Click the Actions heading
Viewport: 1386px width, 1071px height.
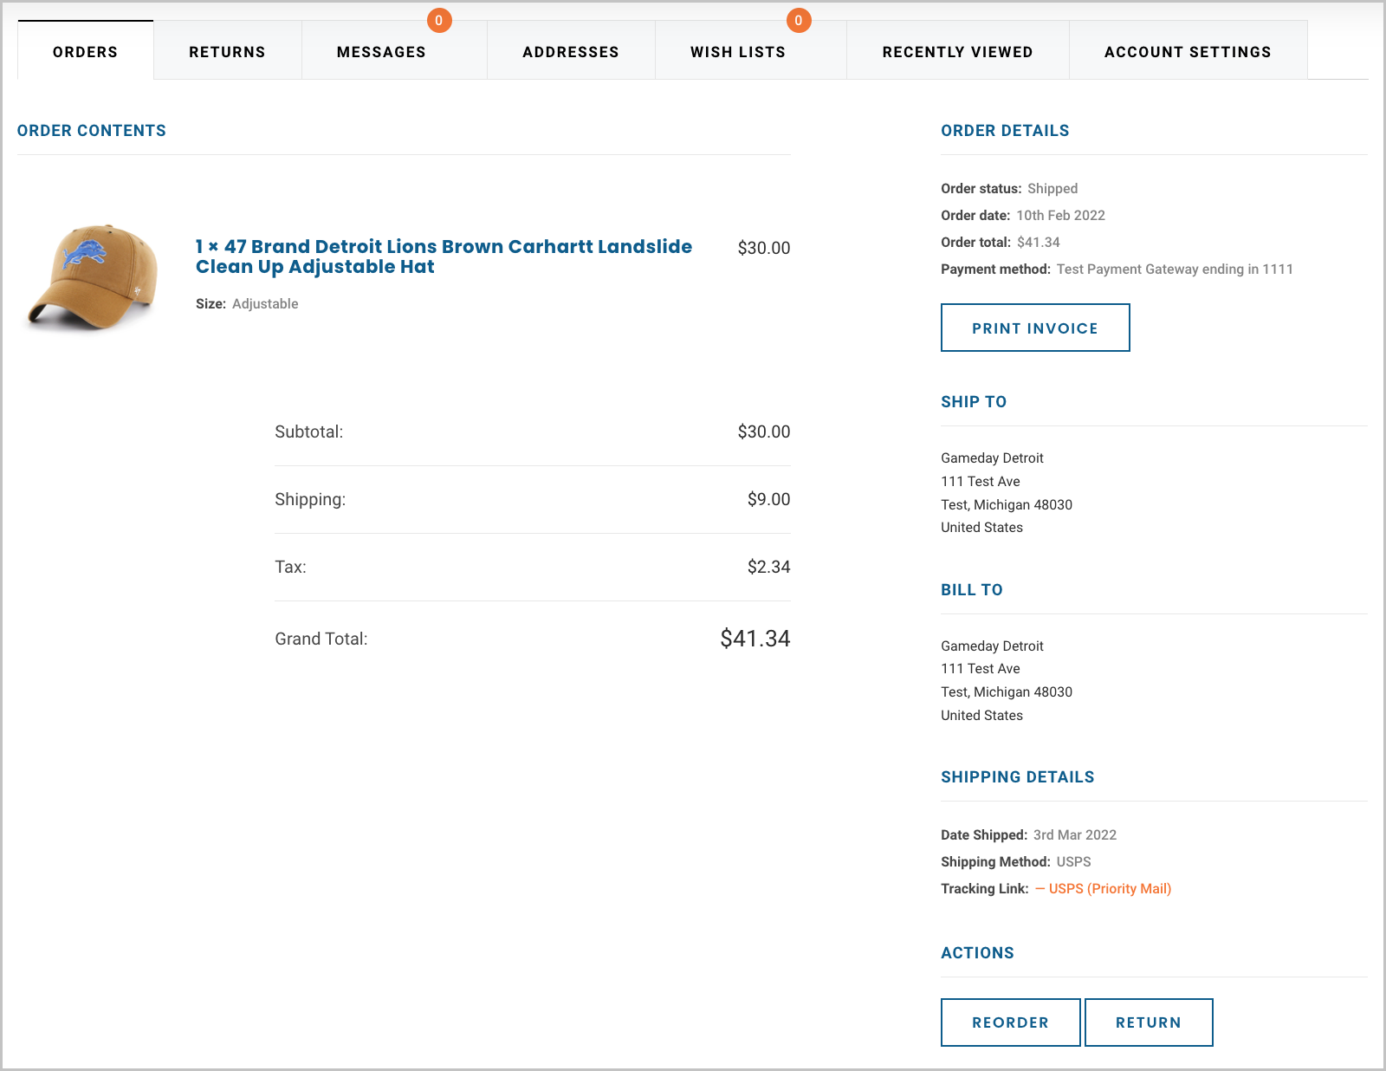pos(978,953)
